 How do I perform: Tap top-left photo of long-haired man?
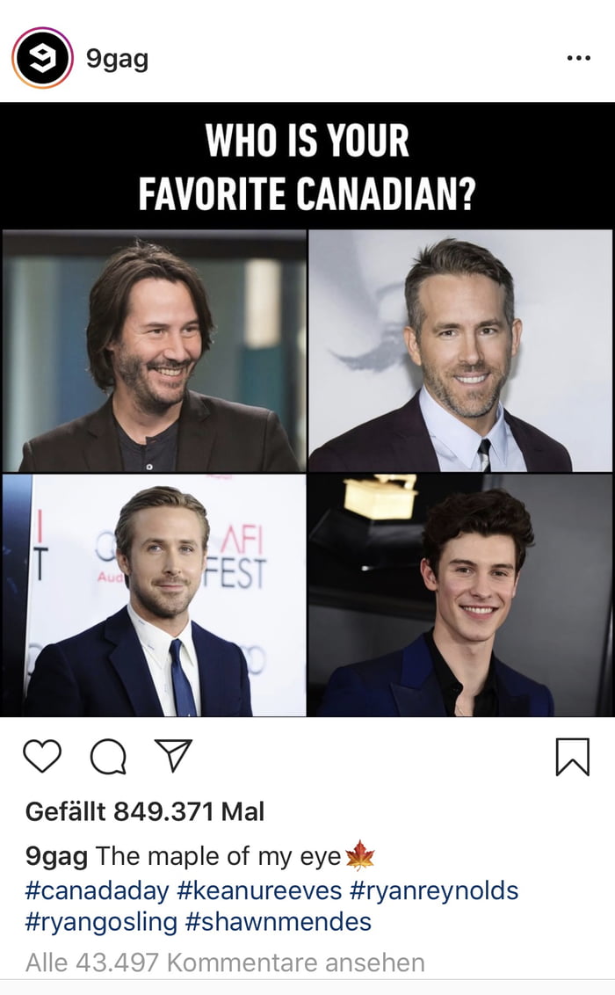154,351
